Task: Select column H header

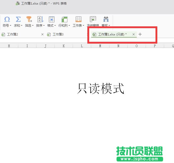Action: click(9, 46)
